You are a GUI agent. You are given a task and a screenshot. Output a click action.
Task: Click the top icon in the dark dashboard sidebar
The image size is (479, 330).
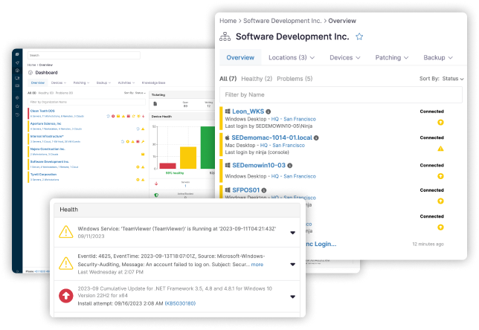pyautogui.click(x=17, y=54)
